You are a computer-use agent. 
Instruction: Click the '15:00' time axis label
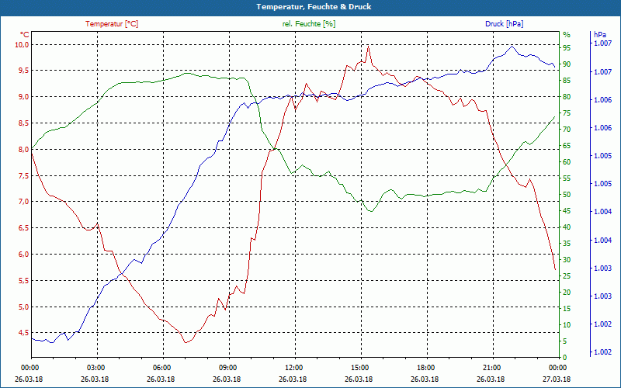361,367
